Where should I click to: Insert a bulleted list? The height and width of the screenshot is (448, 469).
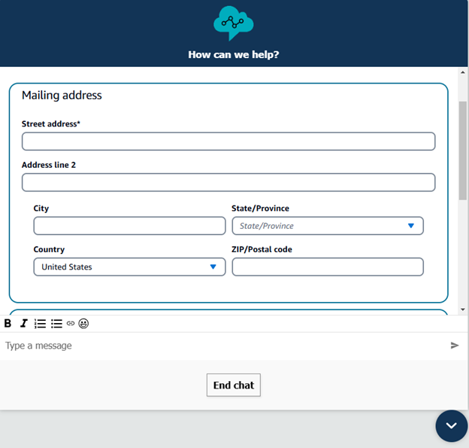56,323
